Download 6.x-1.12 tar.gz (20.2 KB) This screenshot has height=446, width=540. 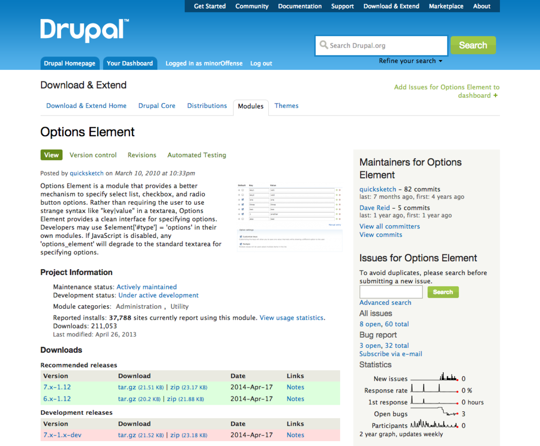139,399
